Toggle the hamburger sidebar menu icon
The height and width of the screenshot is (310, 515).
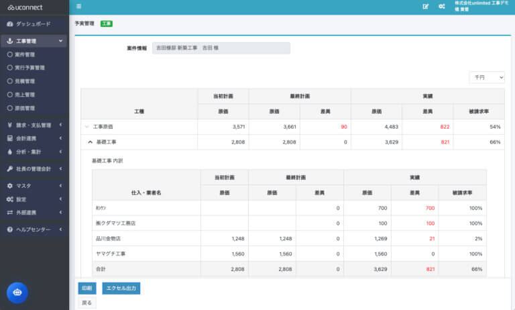(x=78, y=6)
